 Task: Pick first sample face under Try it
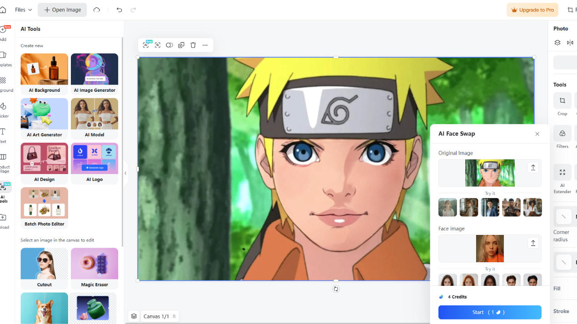point(448,280)
